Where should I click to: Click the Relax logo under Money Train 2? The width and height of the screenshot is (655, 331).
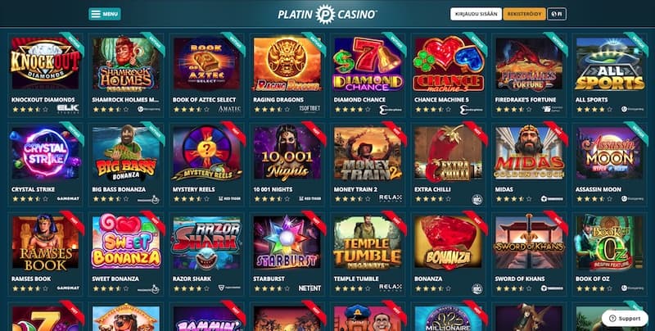tap(391, 198)
